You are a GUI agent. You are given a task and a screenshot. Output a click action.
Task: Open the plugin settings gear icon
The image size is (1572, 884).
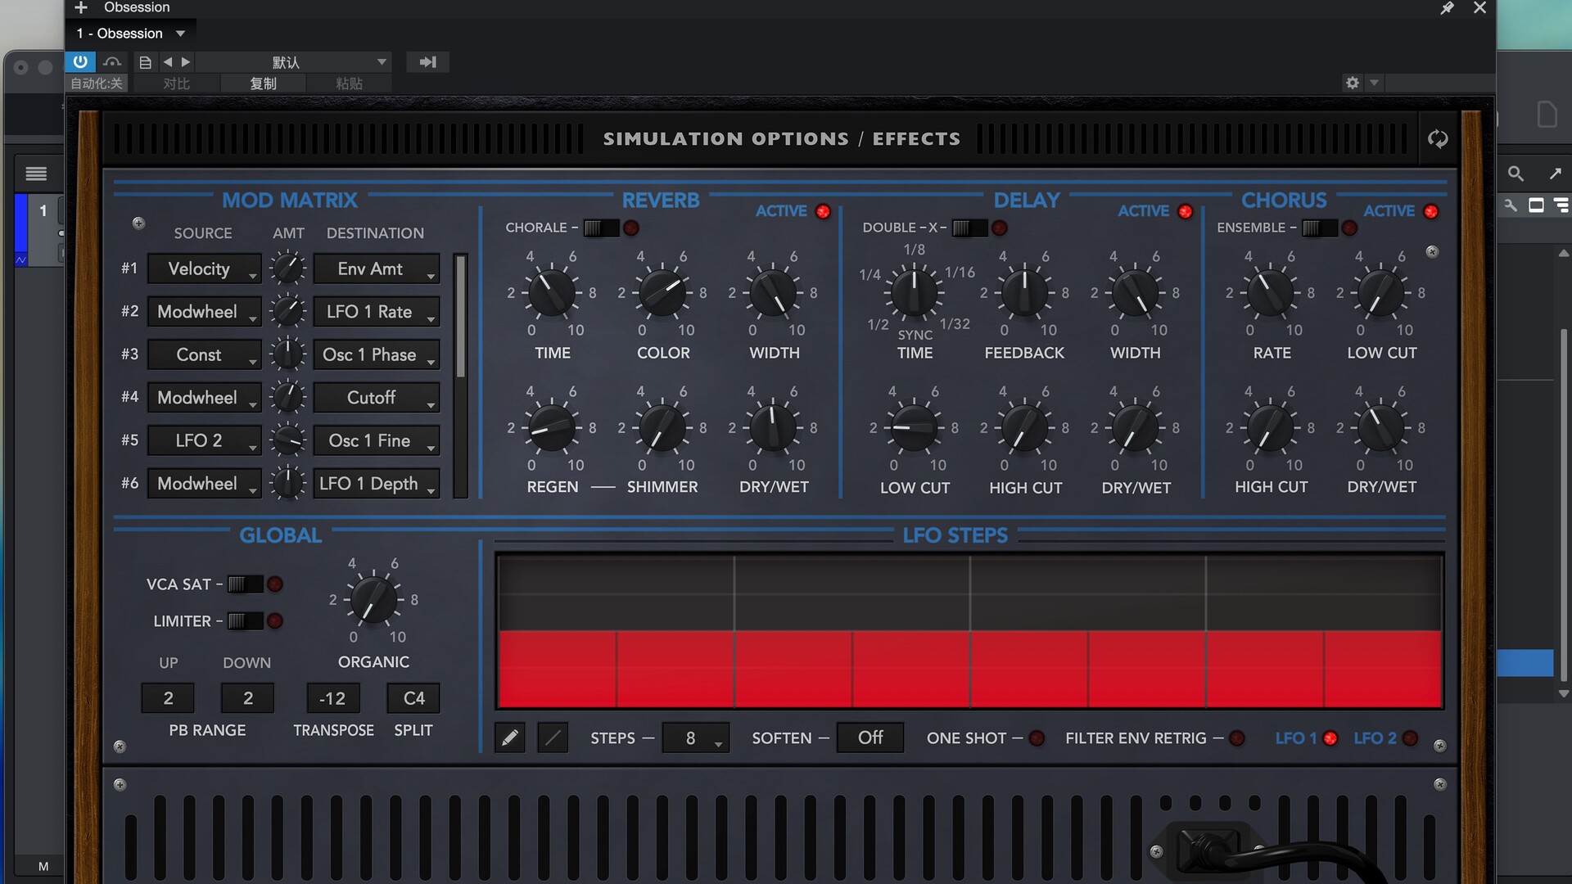pyautogui.click(x=1352, y=83)
